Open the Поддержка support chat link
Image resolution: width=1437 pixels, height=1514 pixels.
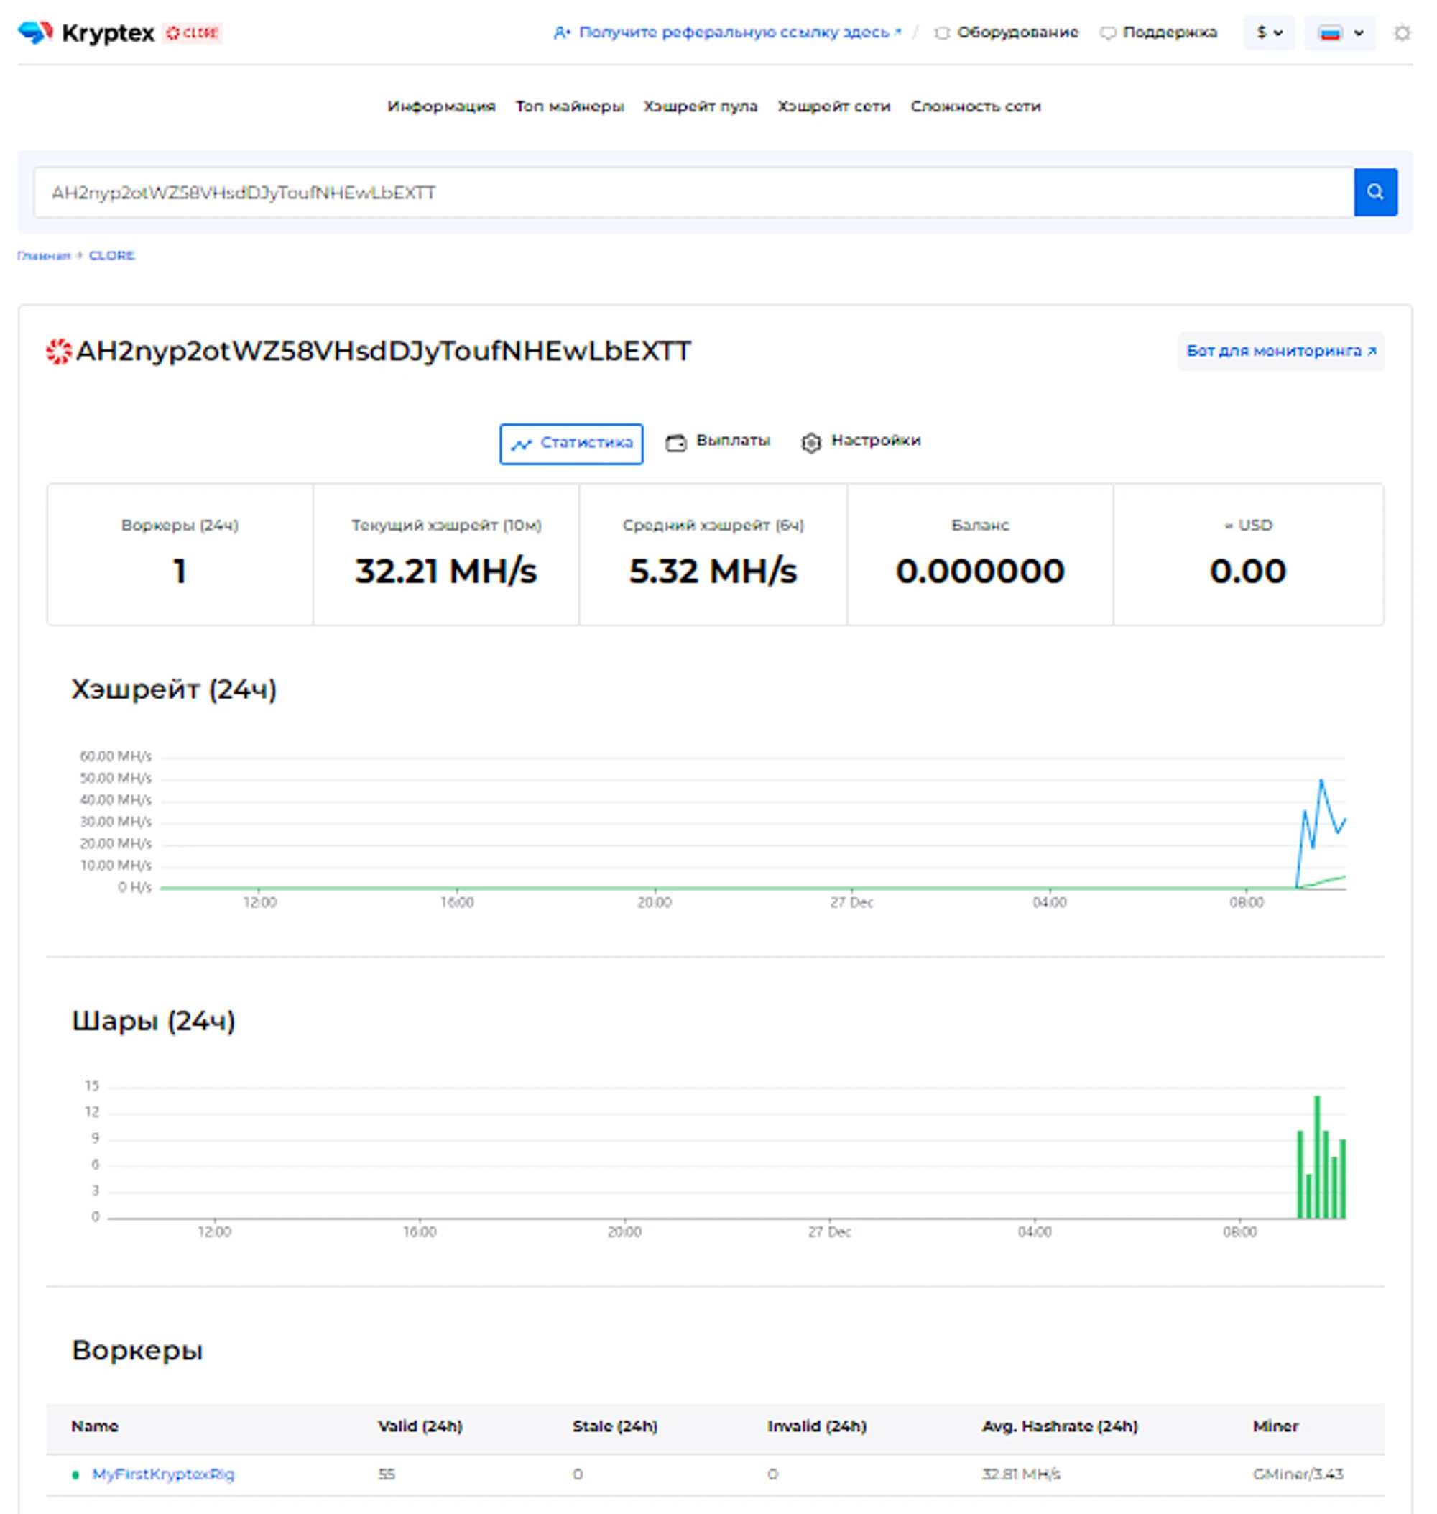tap(1158, 32)
